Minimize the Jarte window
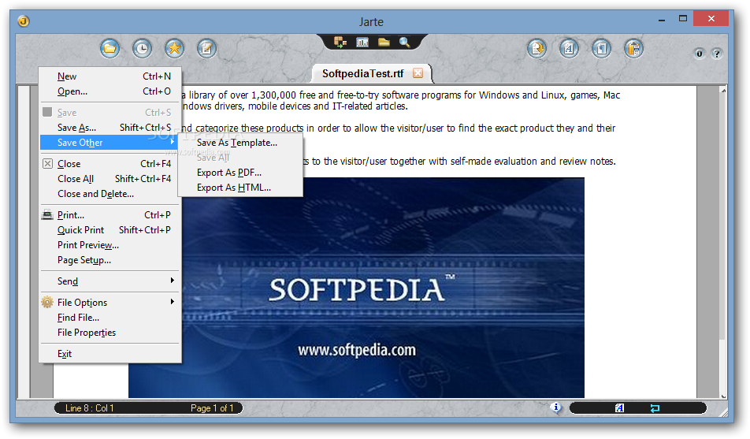This screenshot has height=439, width=750. (662, 19)
